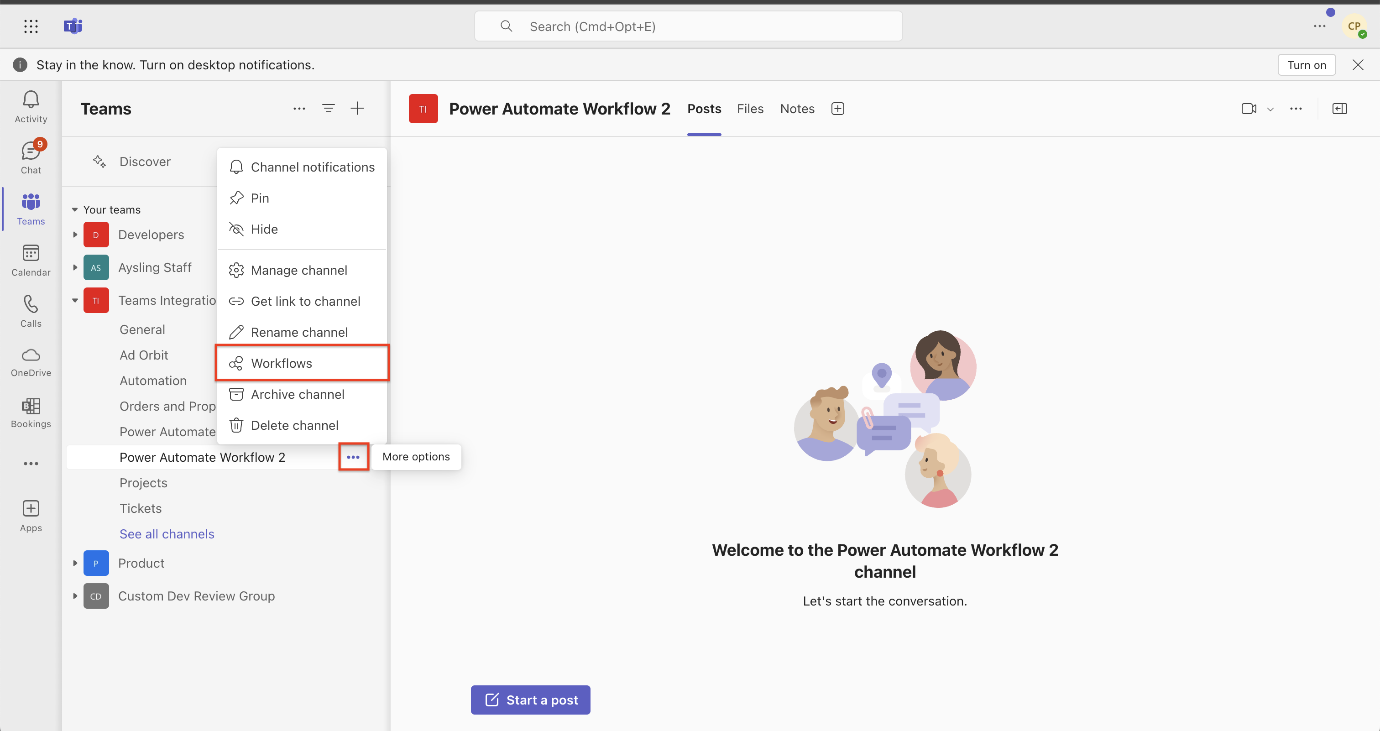The image size is (1380, 731).
Task: Show more apps ellipsis in sidebar
Action: [x=31, y=463]
